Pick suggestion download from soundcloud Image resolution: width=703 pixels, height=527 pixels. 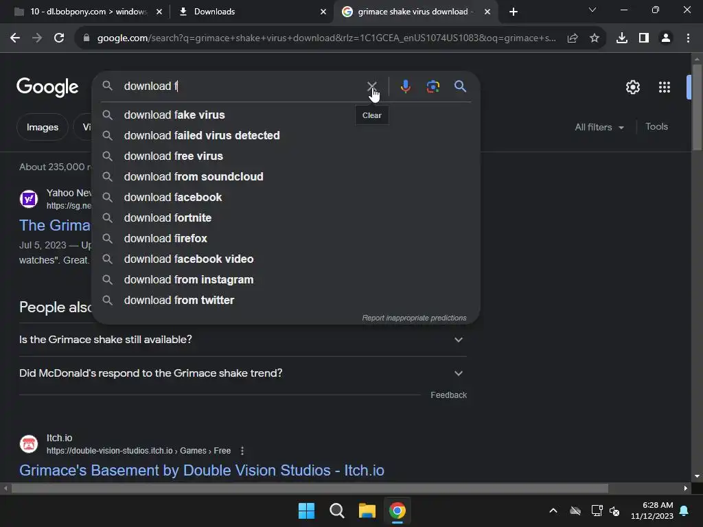point(286,176)
